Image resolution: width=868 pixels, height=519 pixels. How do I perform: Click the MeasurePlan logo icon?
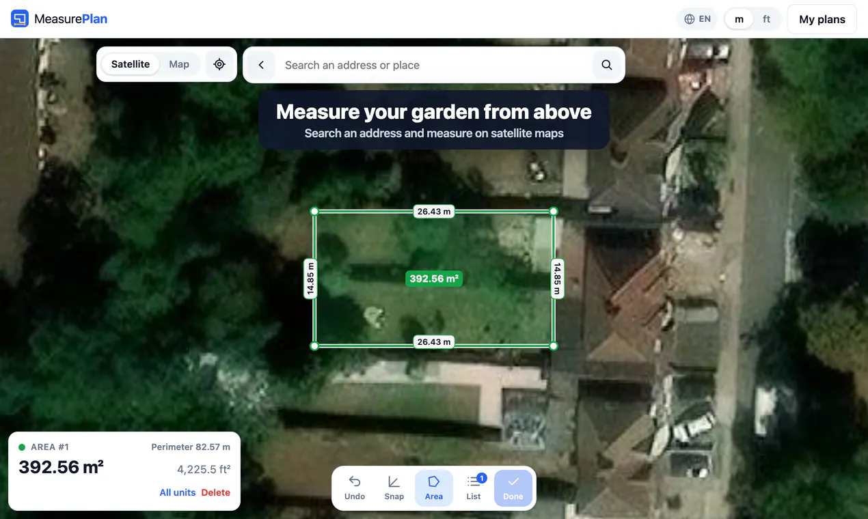20,18
